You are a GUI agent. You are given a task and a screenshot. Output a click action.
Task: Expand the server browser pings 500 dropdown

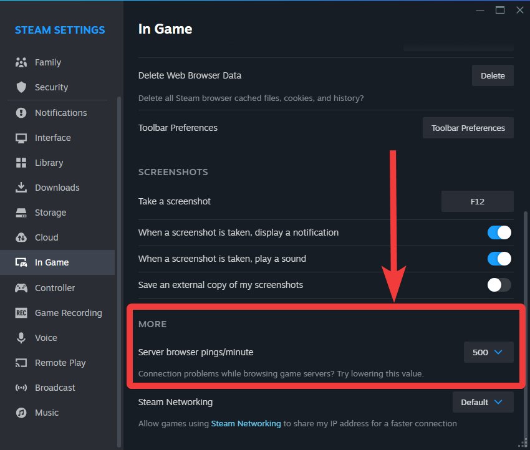(x=488, y=352)
